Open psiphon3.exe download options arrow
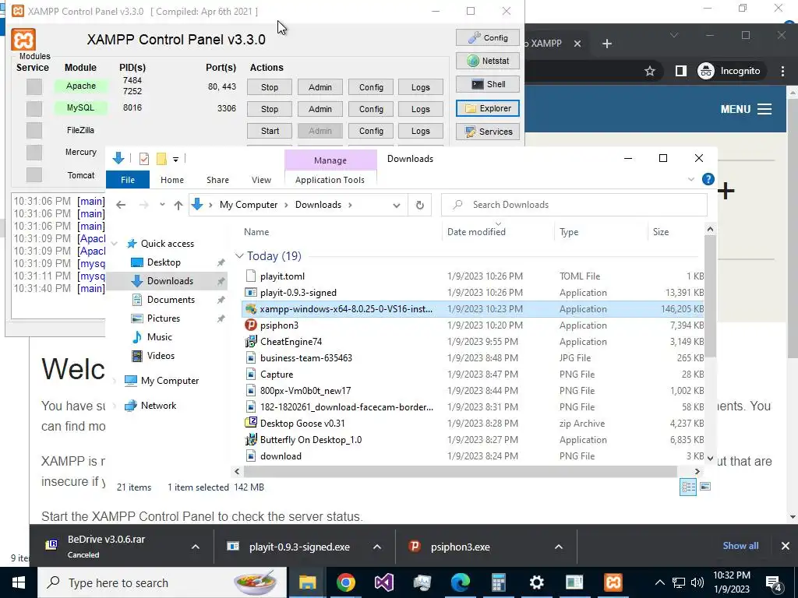Image resolution: width=798 pixels, height=598 pixels. pos(558,547)
